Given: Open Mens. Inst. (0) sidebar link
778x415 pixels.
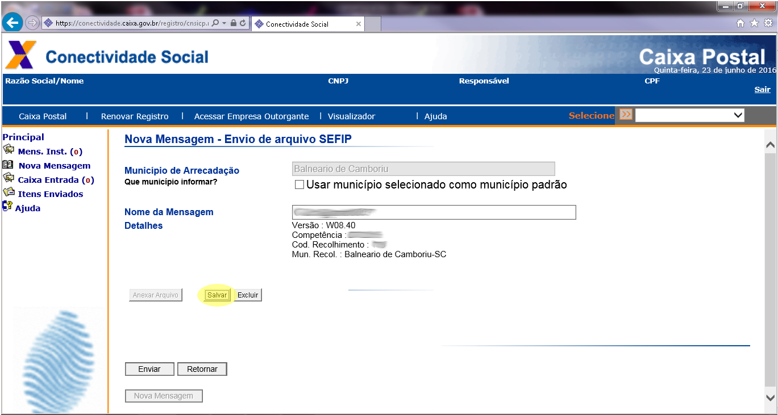Looking at the screenshot, I should (50, 152).
